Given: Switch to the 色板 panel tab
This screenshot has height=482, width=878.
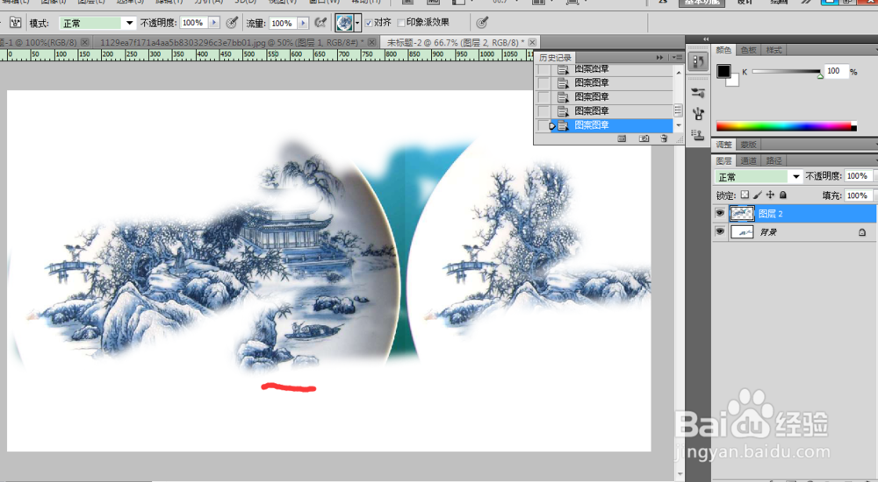Looking at the screenshot, I should coord(748,50).
